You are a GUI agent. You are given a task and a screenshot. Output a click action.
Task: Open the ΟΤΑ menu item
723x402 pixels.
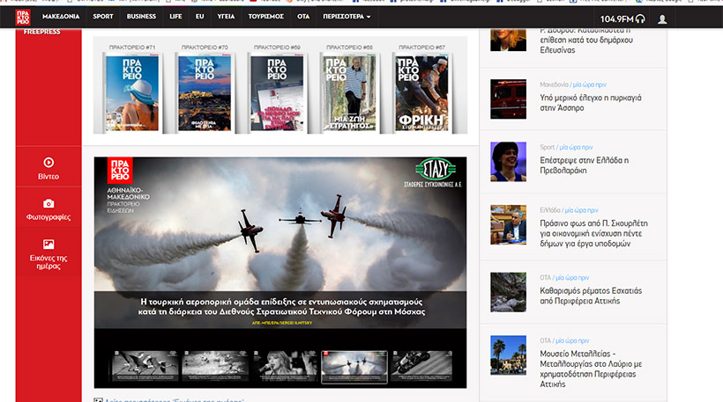303,17
